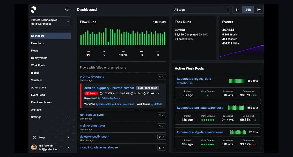Image resolution: width=293 pixels, height=157 pixels.
Task: Click the calendar icon beside 2023/09/01
Action: click(x=101, y=93)
